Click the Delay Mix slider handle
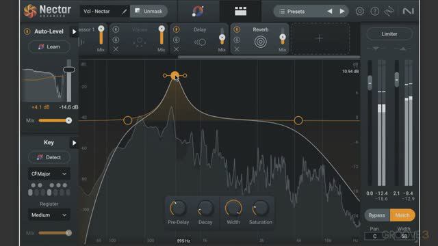The width and height of the screenshot is (438, 246). click(x=222, y=37)
